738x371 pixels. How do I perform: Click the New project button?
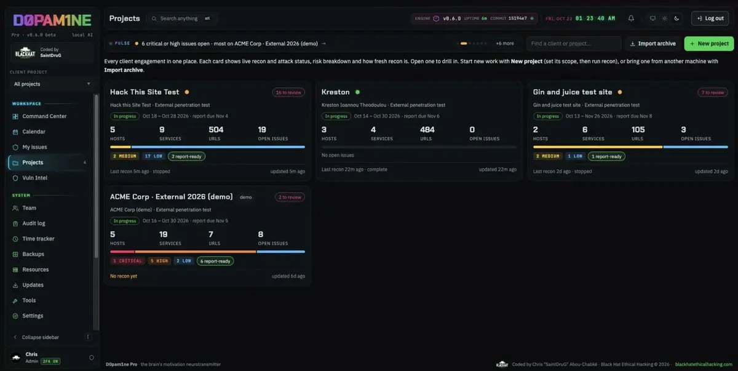pos(709,44)
